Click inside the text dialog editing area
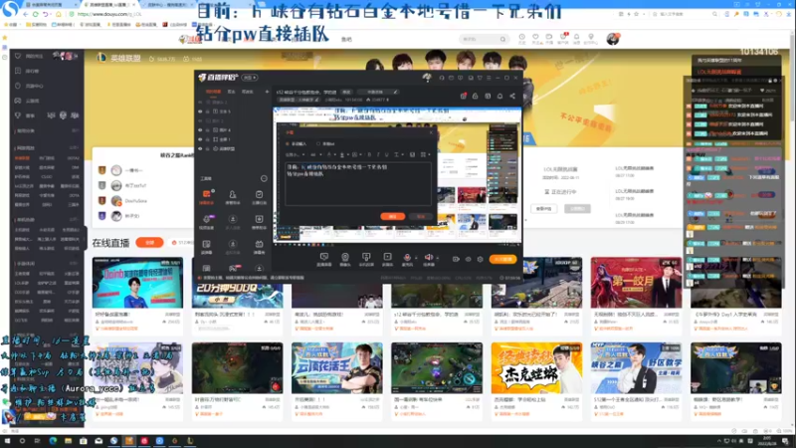796x448 pixels. tap(358, 183)
